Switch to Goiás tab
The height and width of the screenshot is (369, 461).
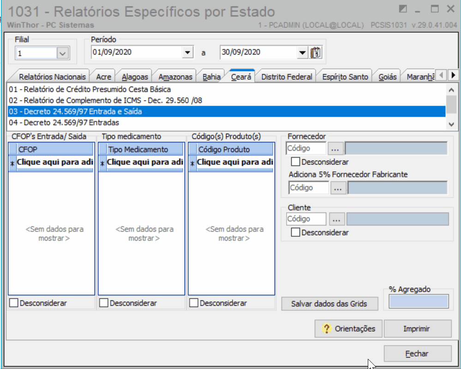click(x=388, y=77)
